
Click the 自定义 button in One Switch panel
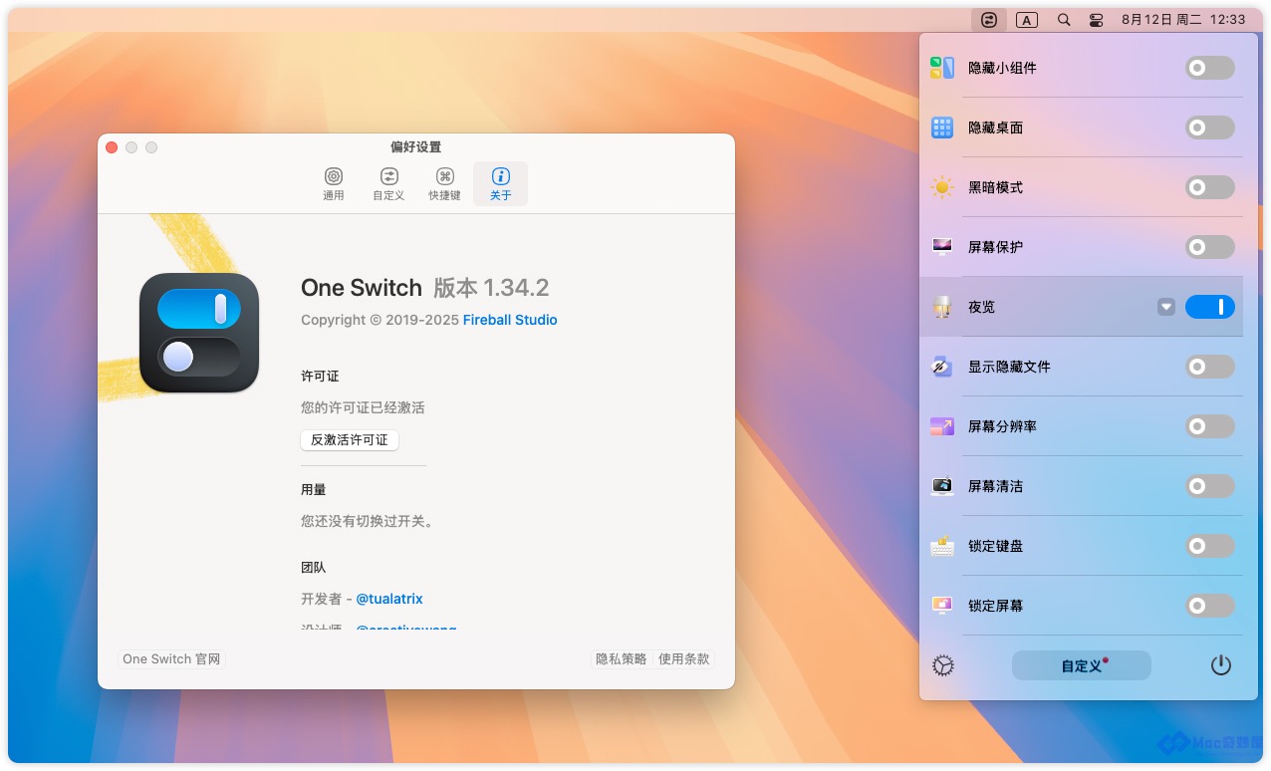[1082, 665]
